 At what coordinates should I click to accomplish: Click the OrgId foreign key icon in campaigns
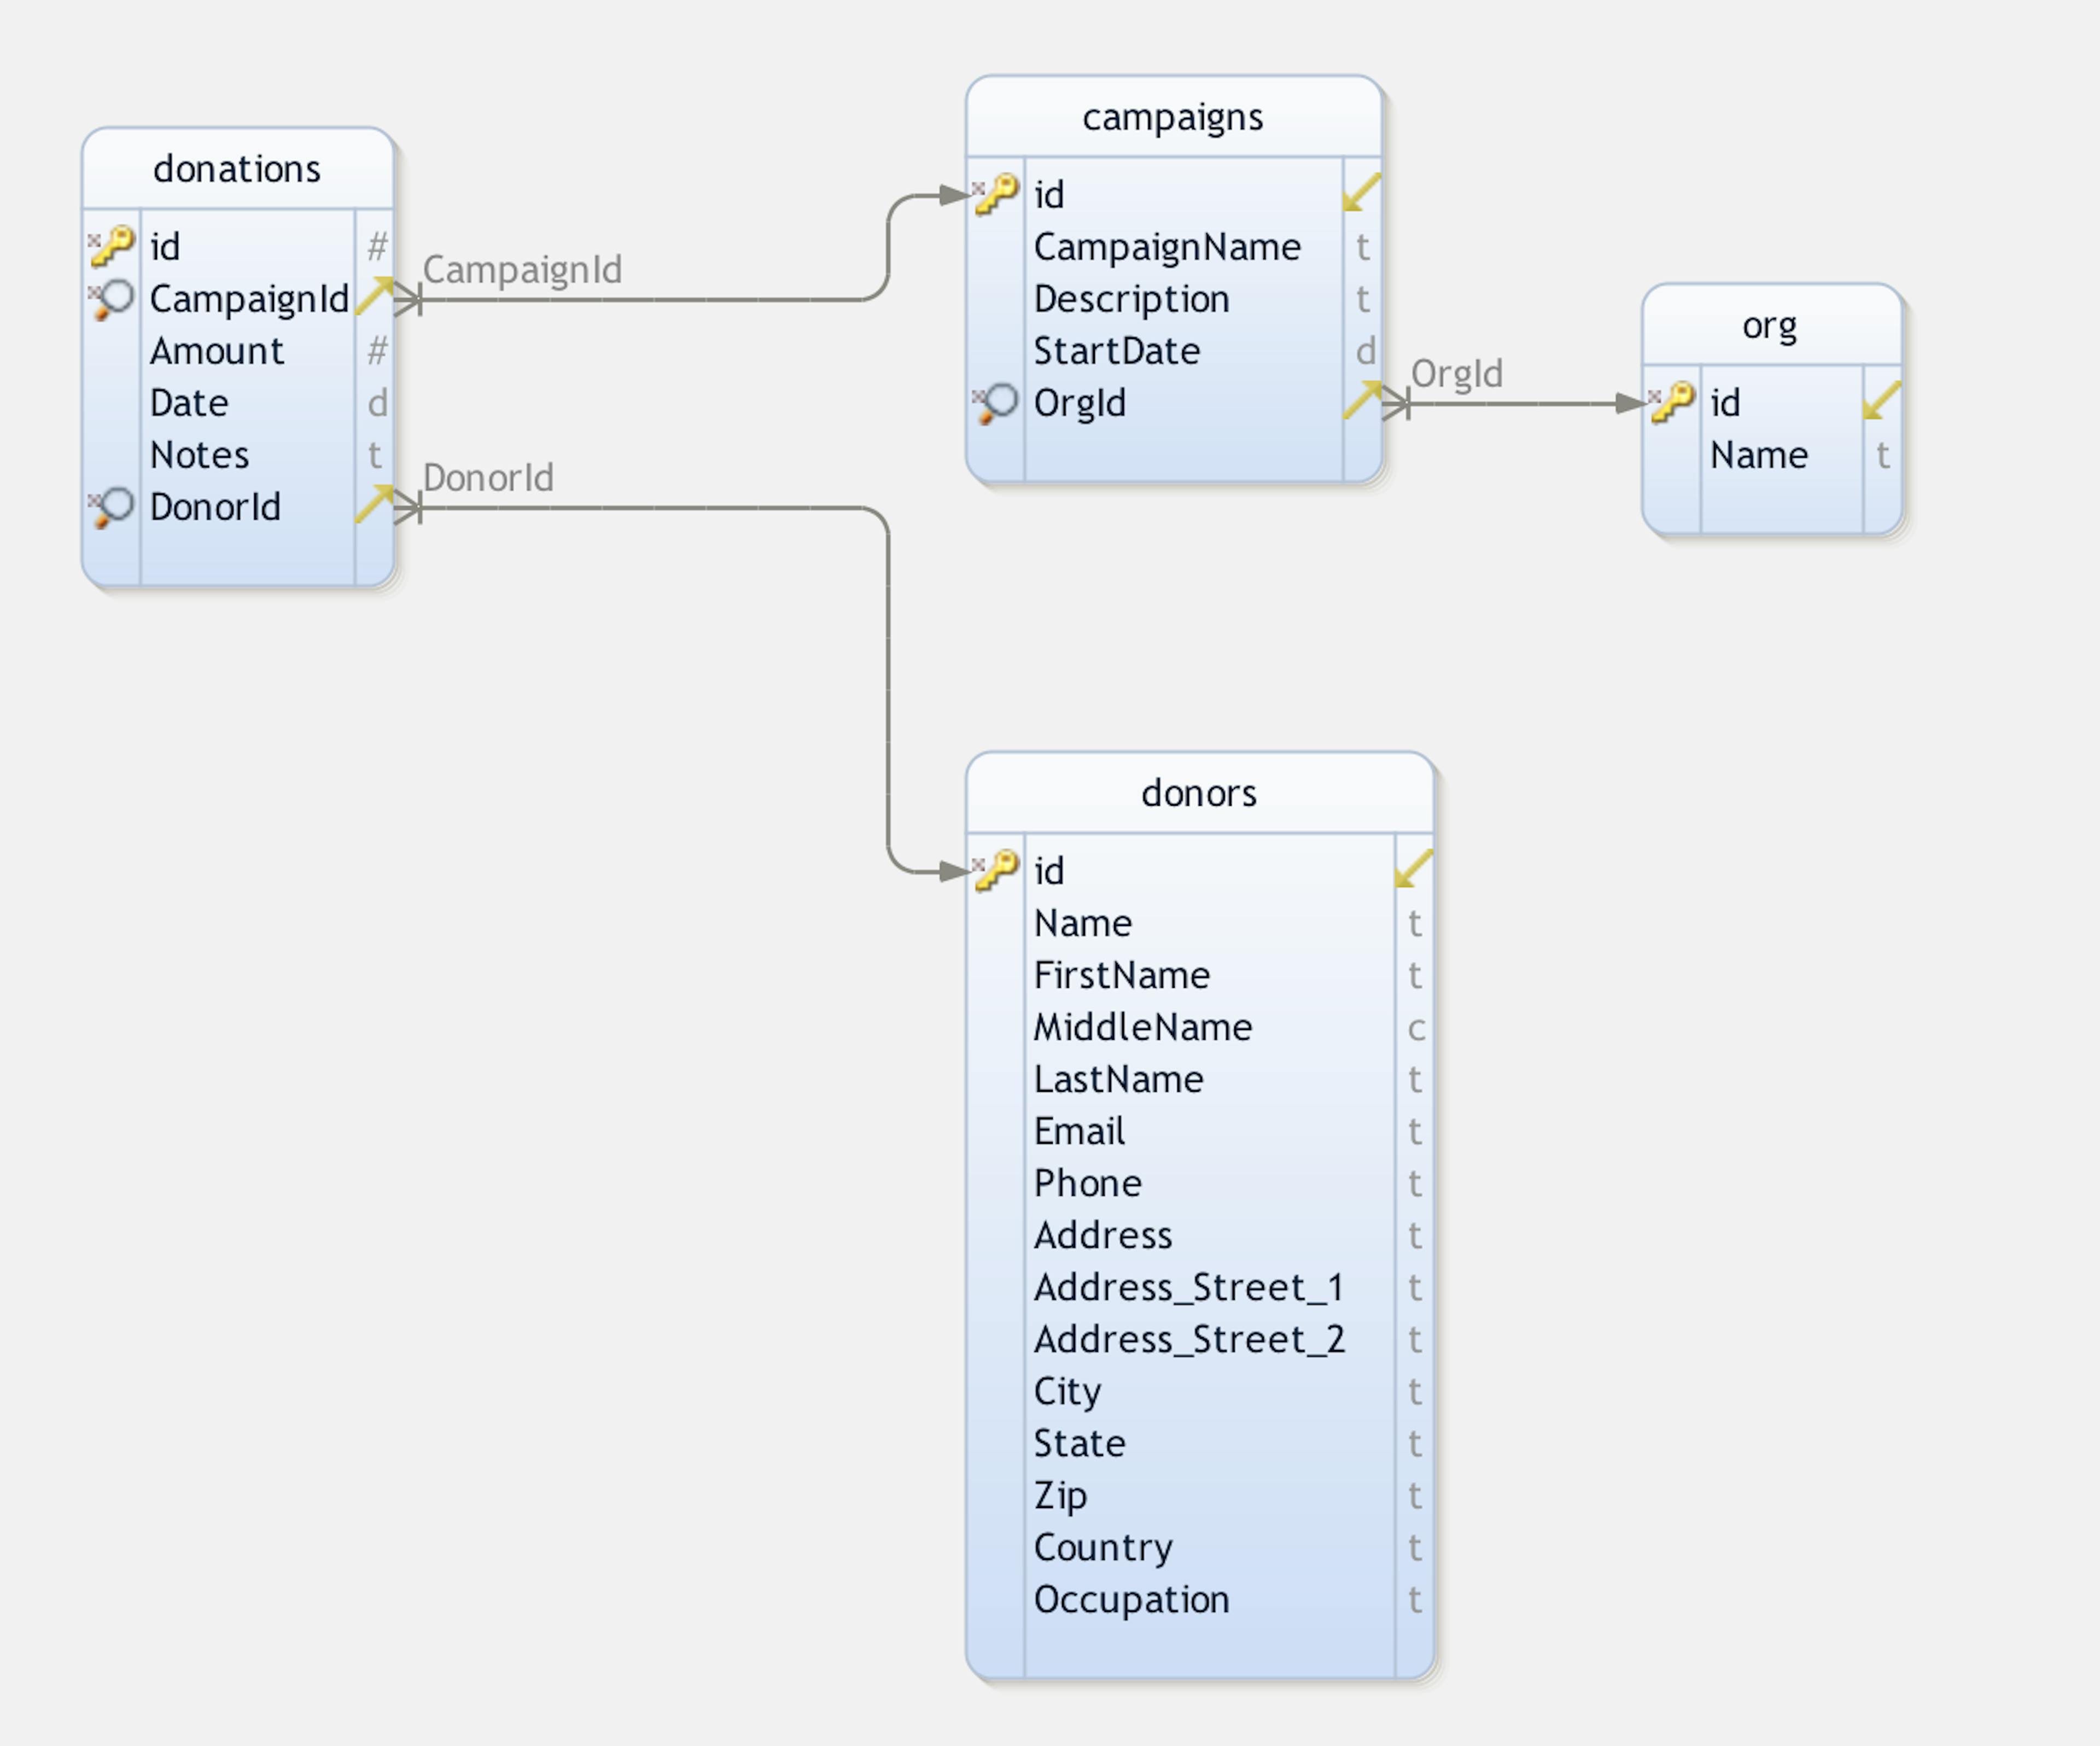click(x=995, y=403)
